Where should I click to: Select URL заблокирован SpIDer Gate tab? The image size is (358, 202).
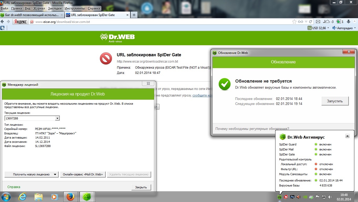click(x=97, y=15)
